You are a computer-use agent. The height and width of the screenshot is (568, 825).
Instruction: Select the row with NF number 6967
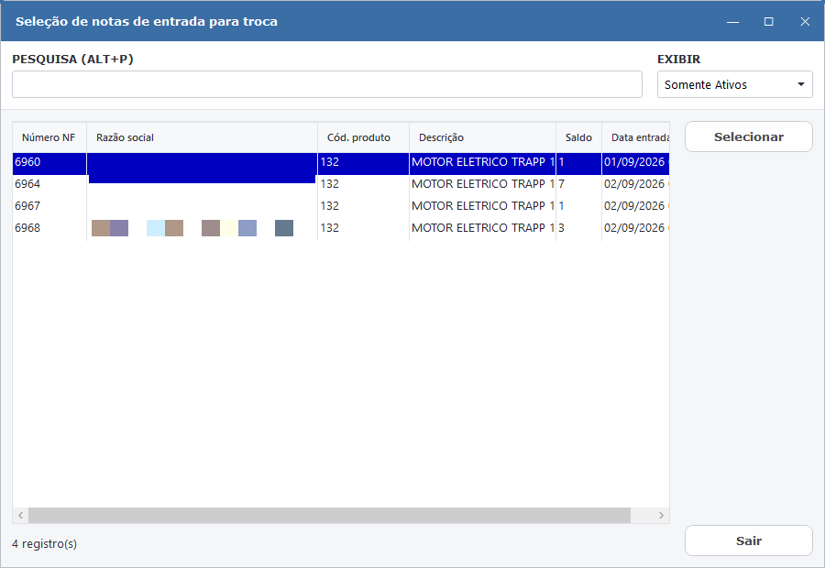point(340,206)
